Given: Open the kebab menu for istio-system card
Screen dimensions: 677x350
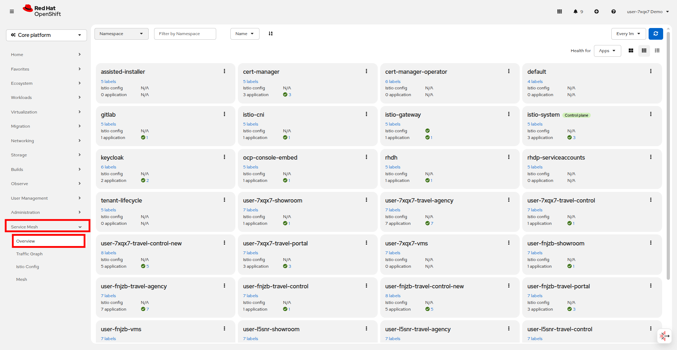Looking at the screenshot, I should [x=651, y=114].
